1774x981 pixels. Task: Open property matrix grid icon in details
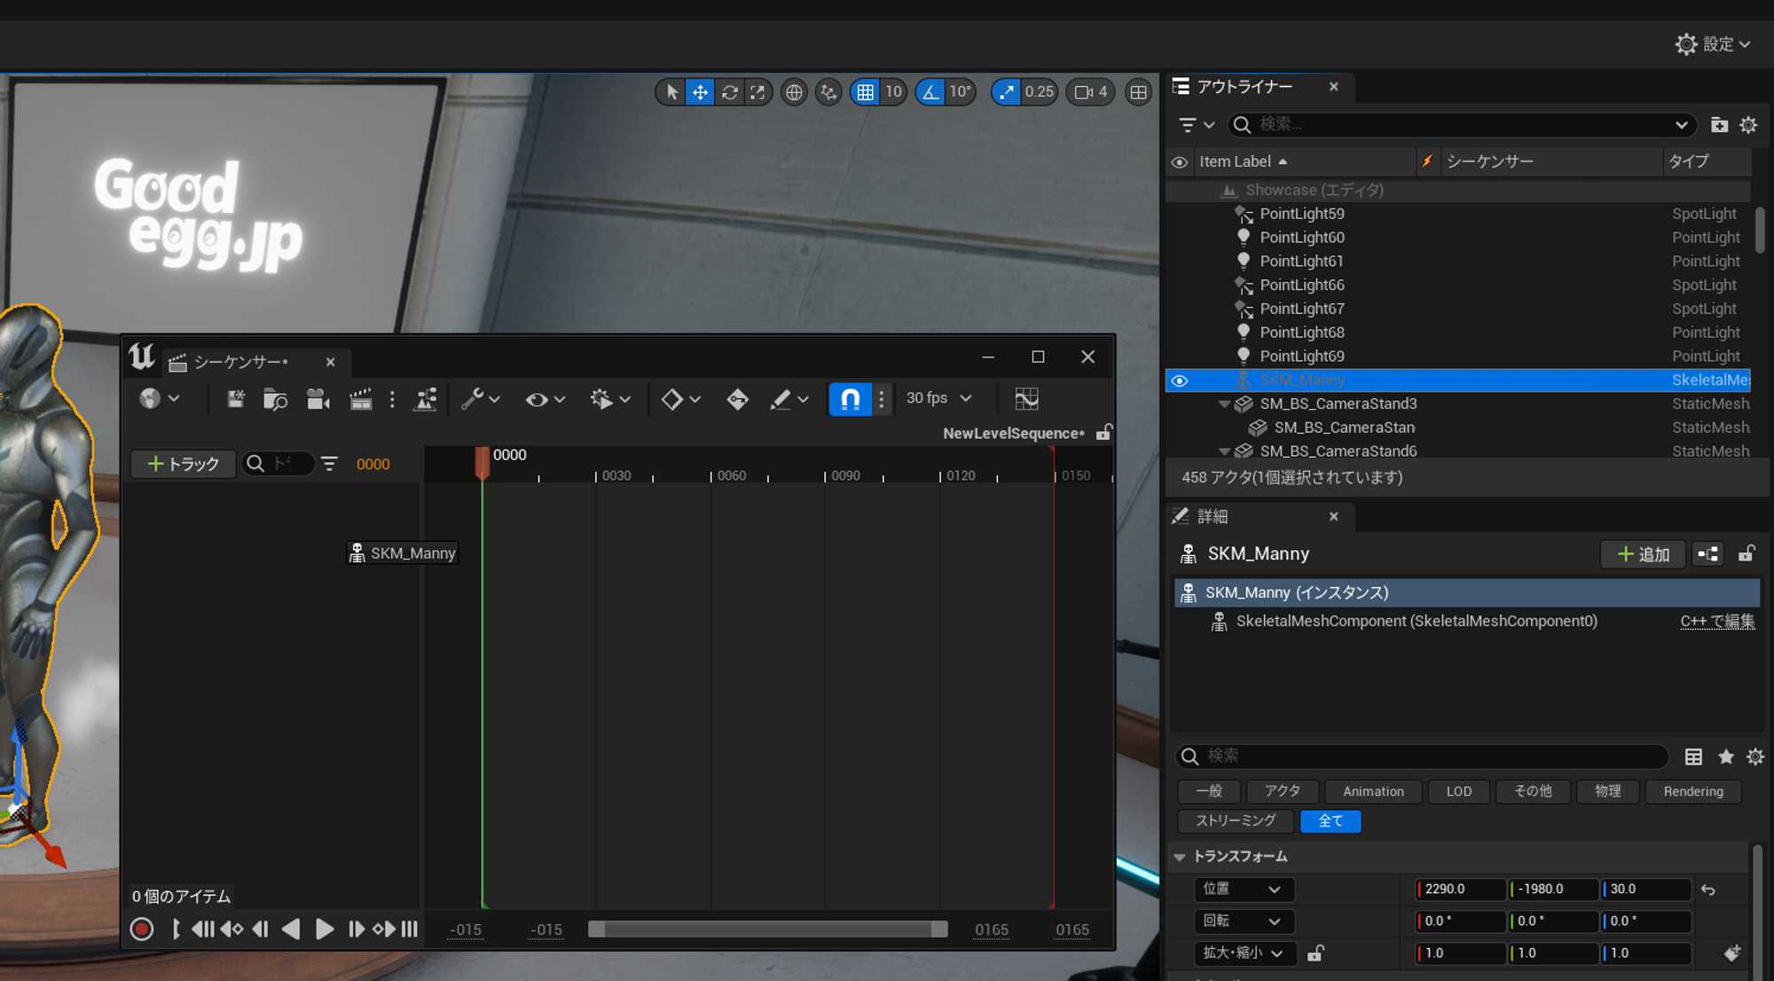coord(1693,757)
